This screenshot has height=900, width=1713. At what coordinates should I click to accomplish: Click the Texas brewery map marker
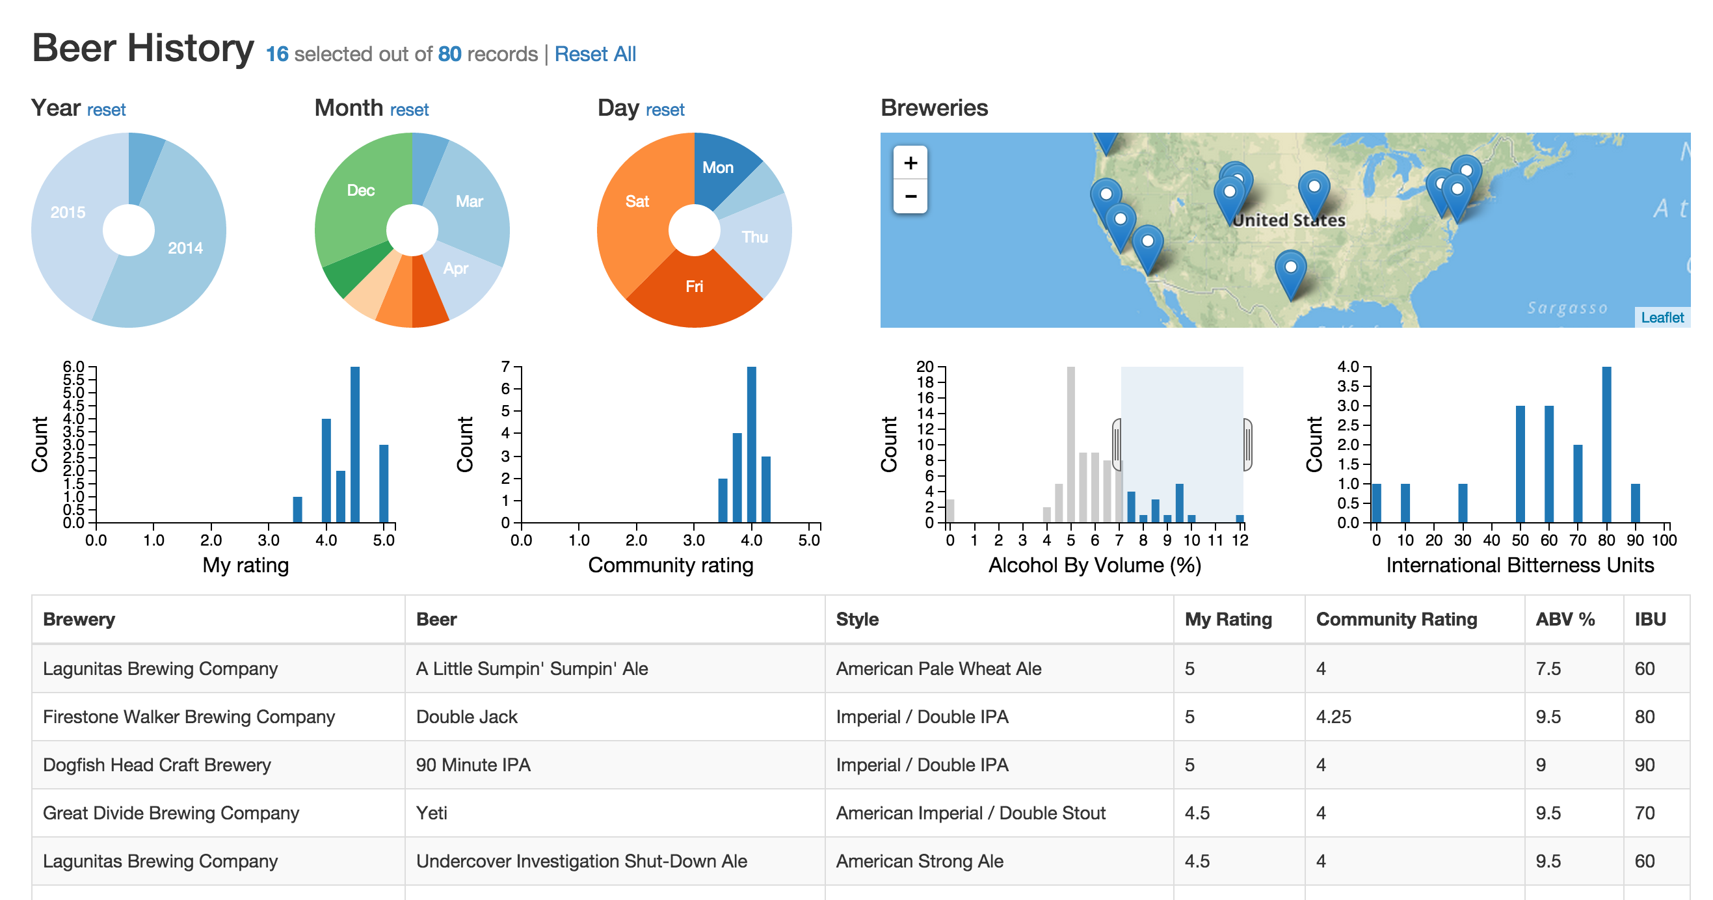(x=1290, y=272)
